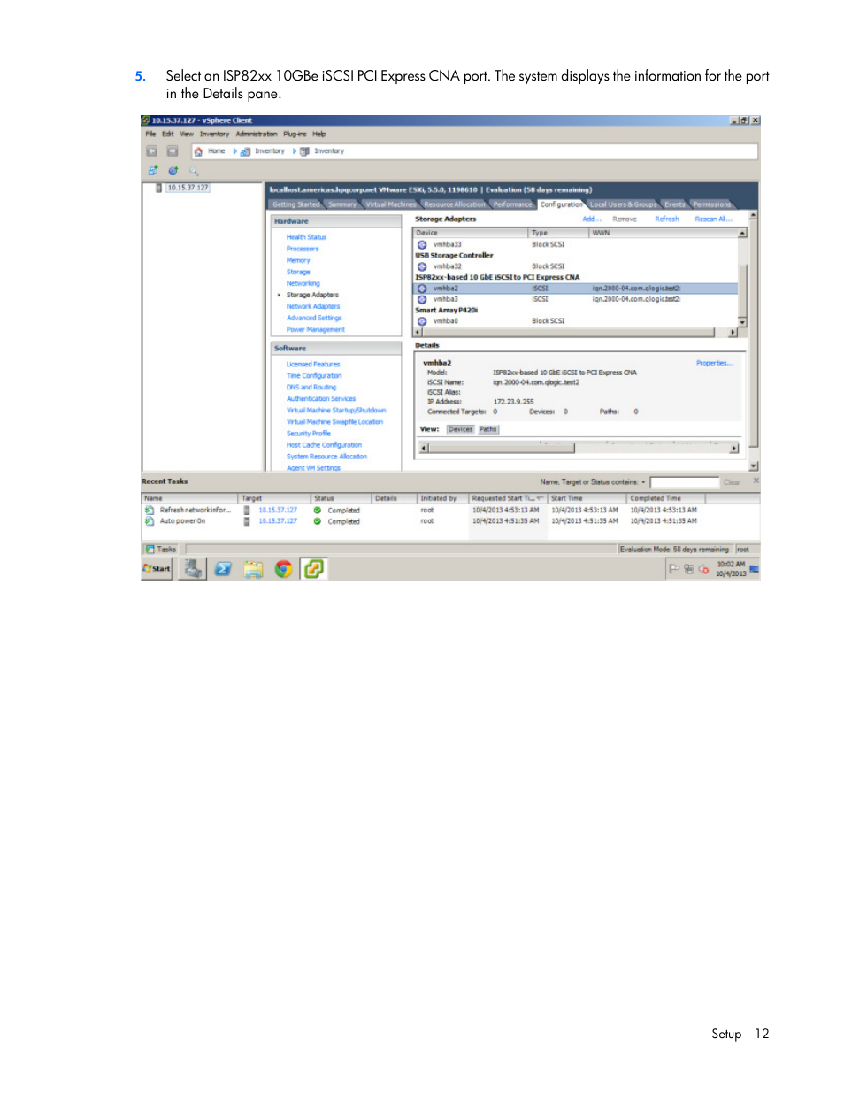Click the Add... storage adapter link

[592, 219]
